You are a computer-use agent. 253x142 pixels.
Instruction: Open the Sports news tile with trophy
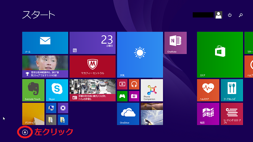pyautogui.click(x=45, y=67)
